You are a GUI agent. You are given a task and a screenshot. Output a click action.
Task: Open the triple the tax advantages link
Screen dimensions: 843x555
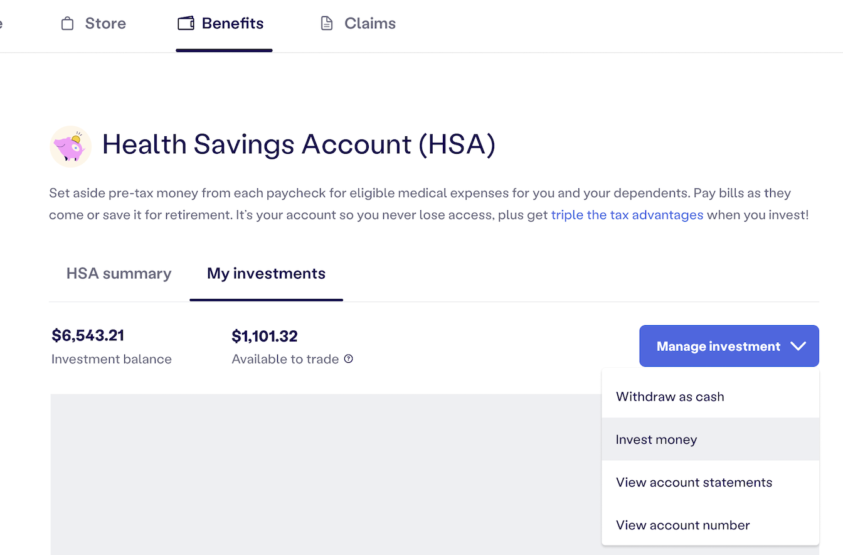pyautogui.click(x=627, y=215)
